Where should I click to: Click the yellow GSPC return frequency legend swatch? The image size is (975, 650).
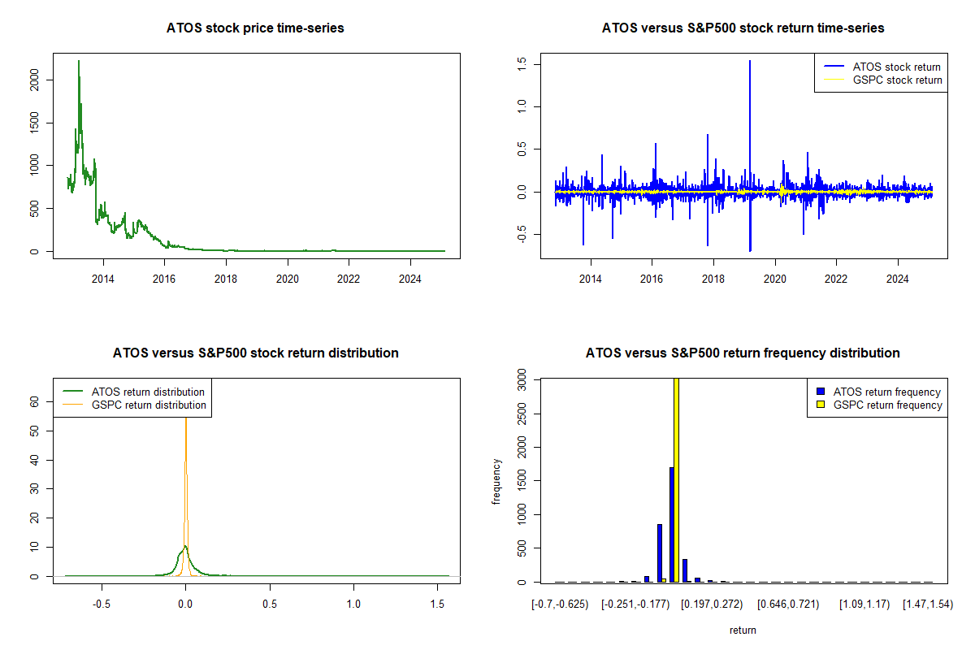point(821,405)
